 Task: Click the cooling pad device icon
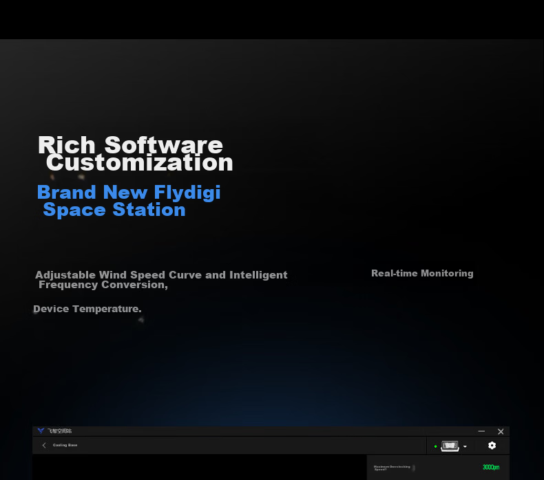click(x=450, y=446)
